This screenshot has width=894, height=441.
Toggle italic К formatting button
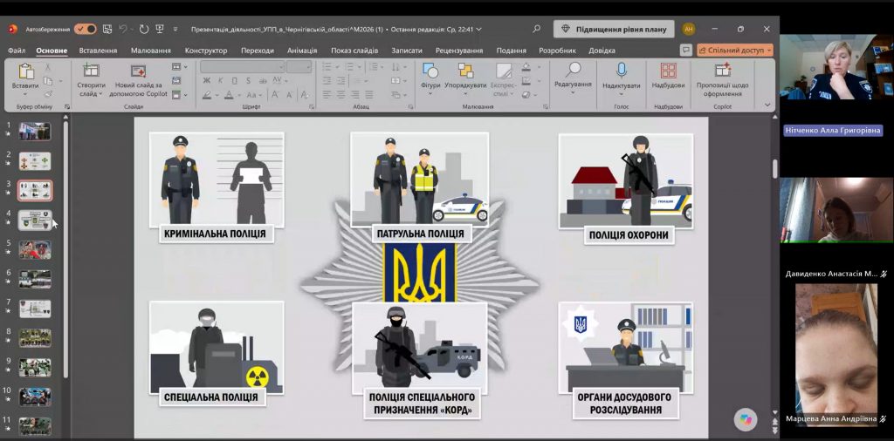(220, 81)
